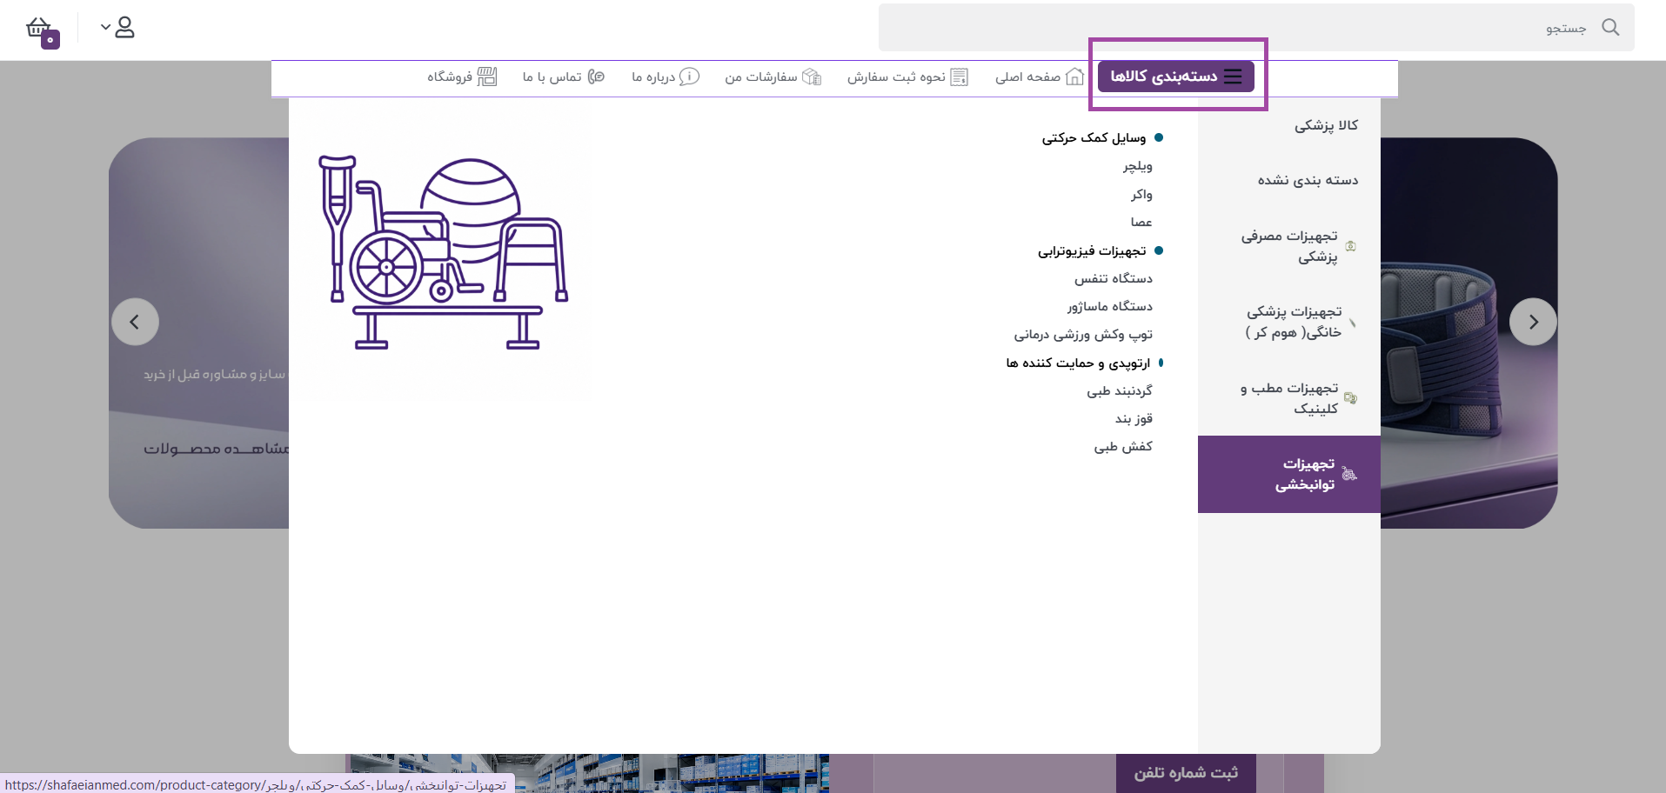
Task: Select کالا پزشکی category
Action: (x=1326, y=125)
